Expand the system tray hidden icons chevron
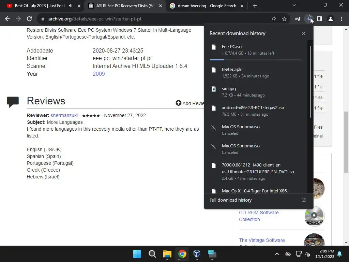 [277, 254]
